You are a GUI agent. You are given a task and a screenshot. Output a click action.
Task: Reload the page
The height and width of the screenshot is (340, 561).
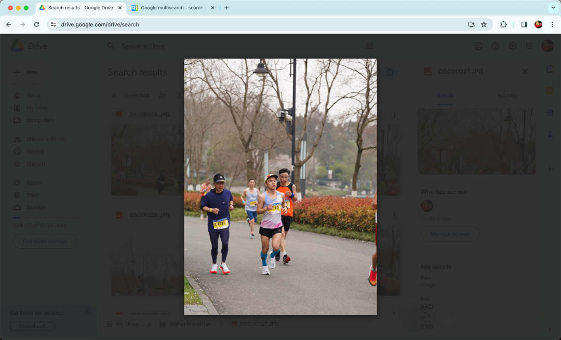36,24
